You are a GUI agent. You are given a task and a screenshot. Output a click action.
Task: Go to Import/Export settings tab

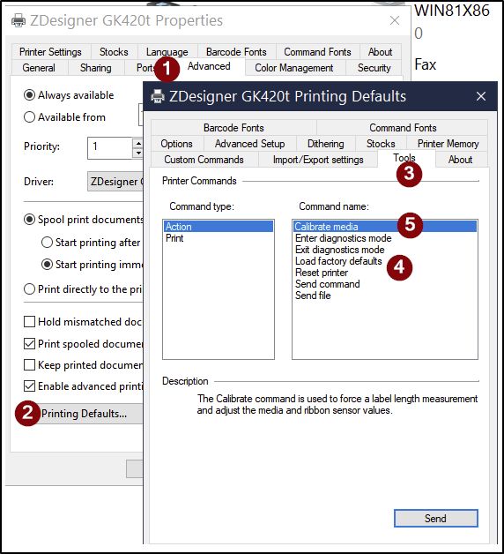[x=318, y=160]
